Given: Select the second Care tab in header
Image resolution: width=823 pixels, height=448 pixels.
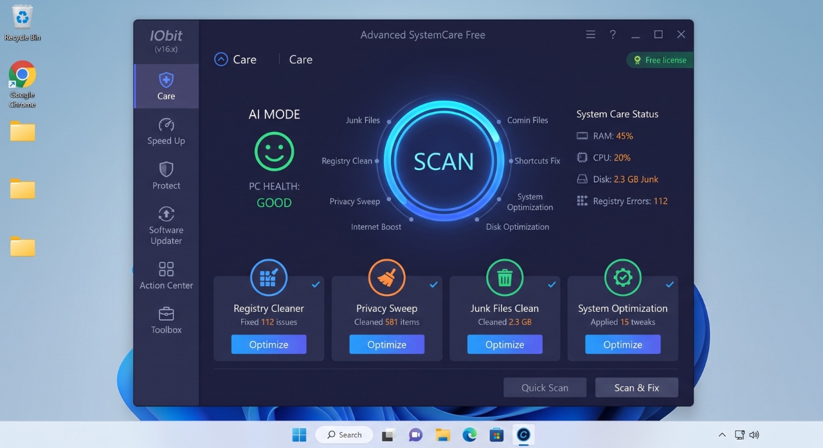Looking at the screenshot, I should point(301,60).
